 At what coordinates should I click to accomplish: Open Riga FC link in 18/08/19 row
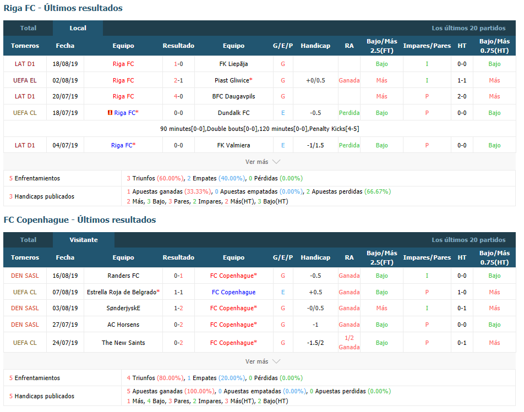click(x=123, y=64)
